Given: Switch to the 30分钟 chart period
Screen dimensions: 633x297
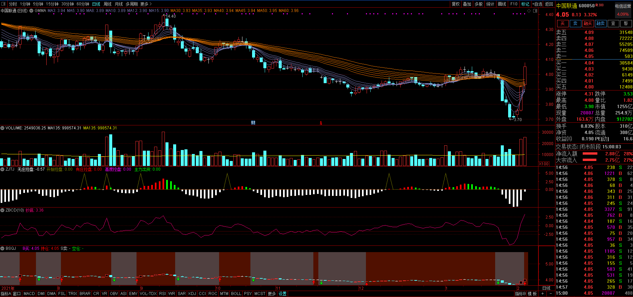Looking at the screenshot, I should [67, 4].
